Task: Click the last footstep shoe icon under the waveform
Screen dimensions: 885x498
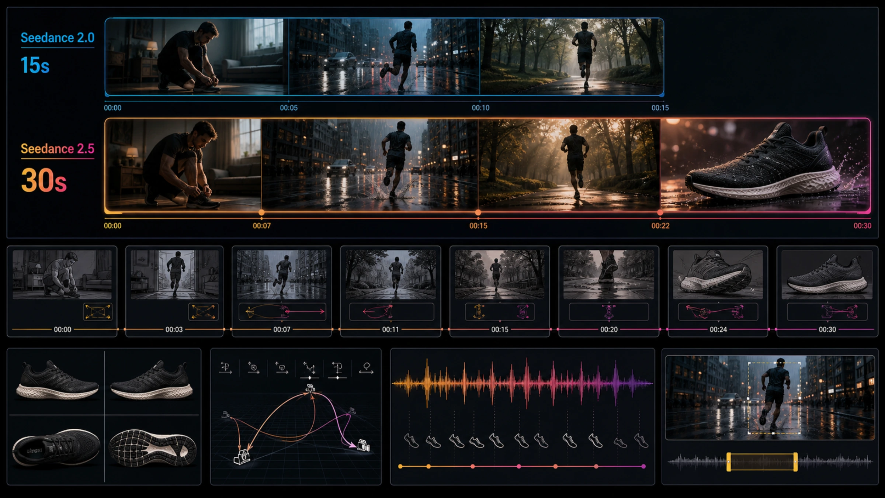Action: click(x=641, y=440)
